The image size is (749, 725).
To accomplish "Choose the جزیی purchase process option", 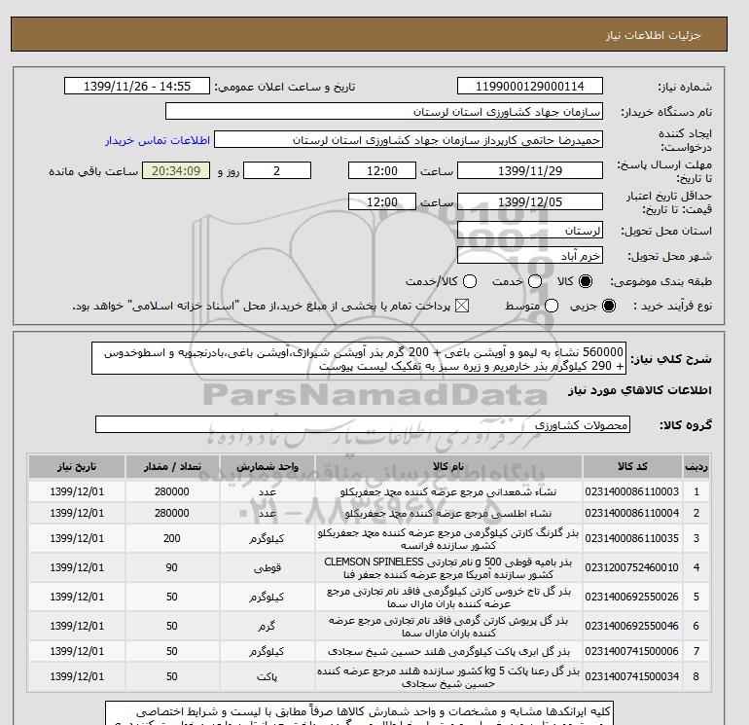I will 609,306.
